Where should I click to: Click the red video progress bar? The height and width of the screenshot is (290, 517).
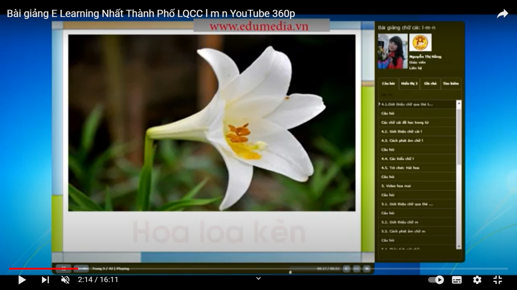tap(43, 269)
